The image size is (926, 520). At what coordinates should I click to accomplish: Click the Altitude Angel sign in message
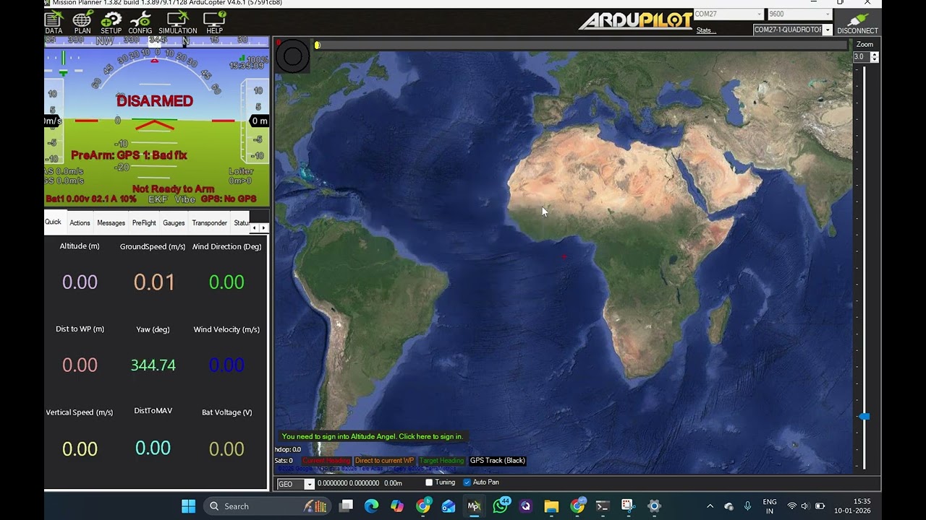click(x=372, y=436)
